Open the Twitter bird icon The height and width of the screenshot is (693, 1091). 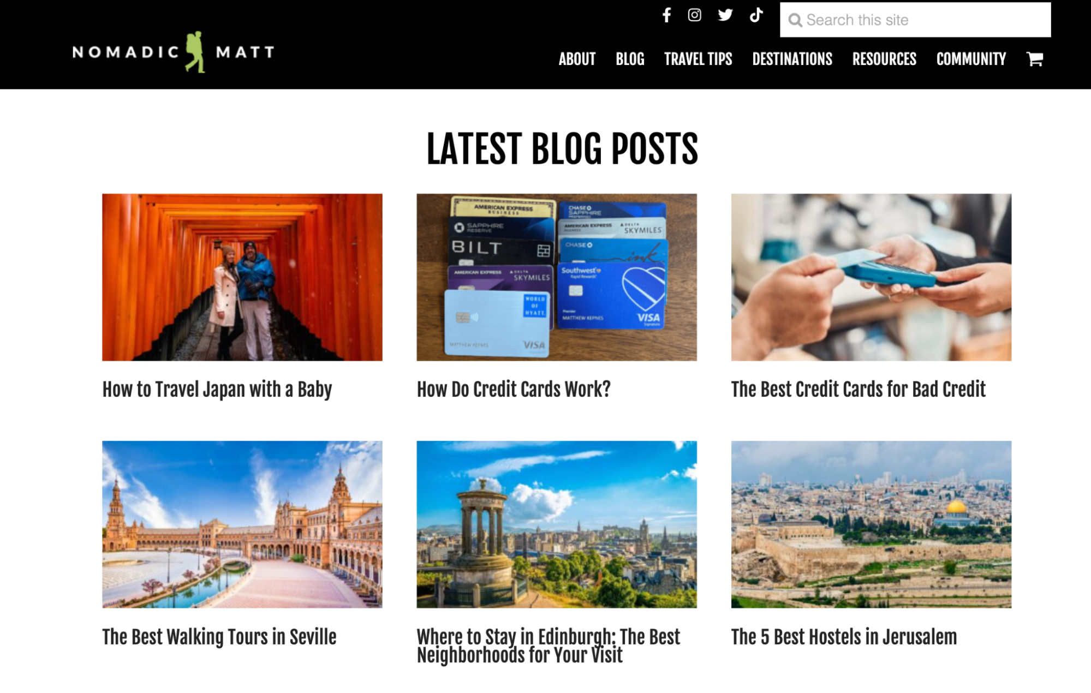tap(725, 15)
